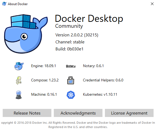The image size is (156, 131).
Task: Click the Notary logo icon
Action: 71,66
